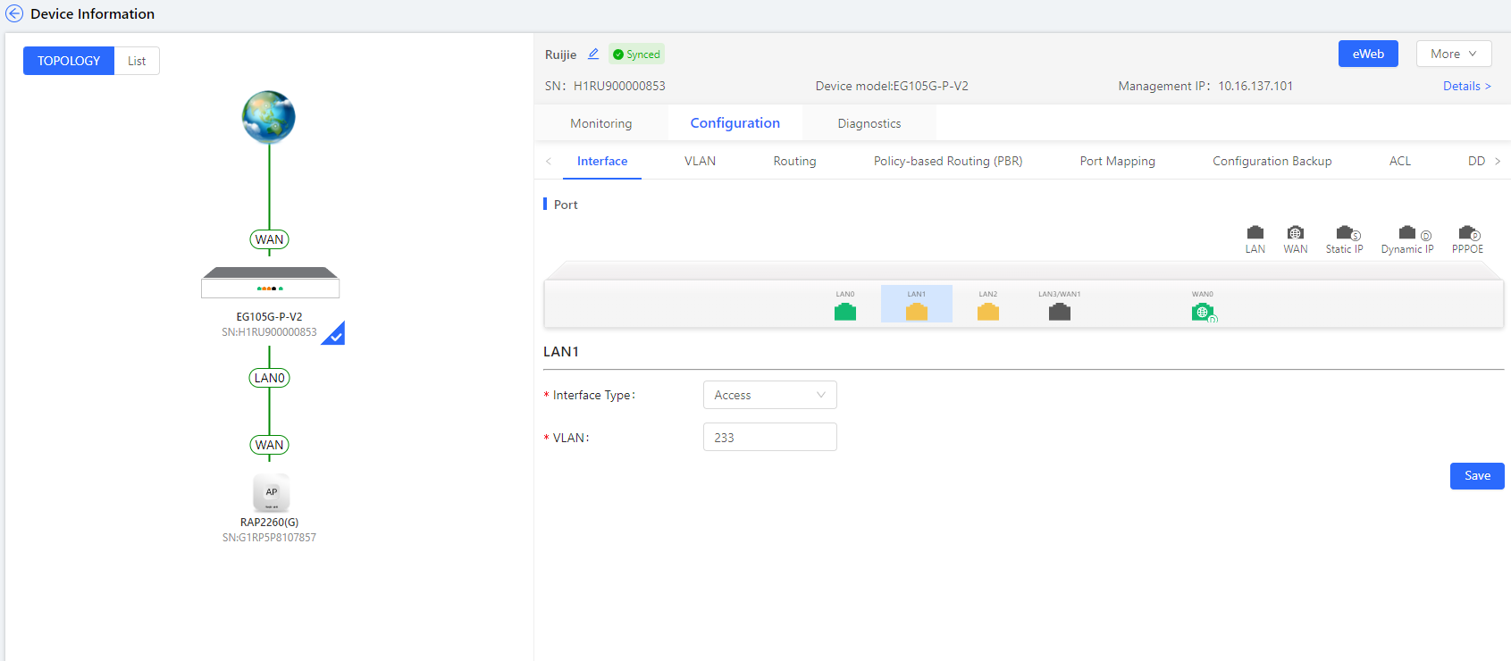Select the RAP2260(G) access point icon
Viewport: 1511px width, 661px height.
click(271, 492)
